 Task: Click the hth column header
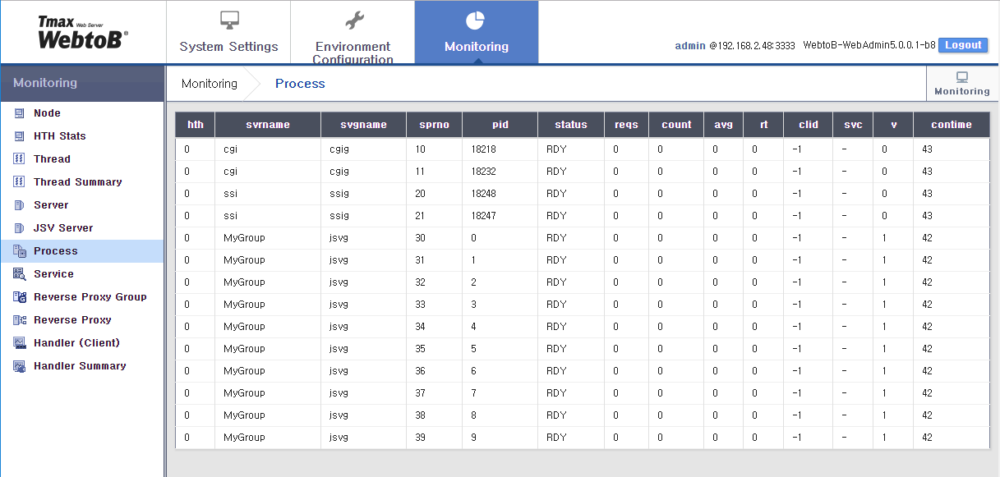[196, 125]
